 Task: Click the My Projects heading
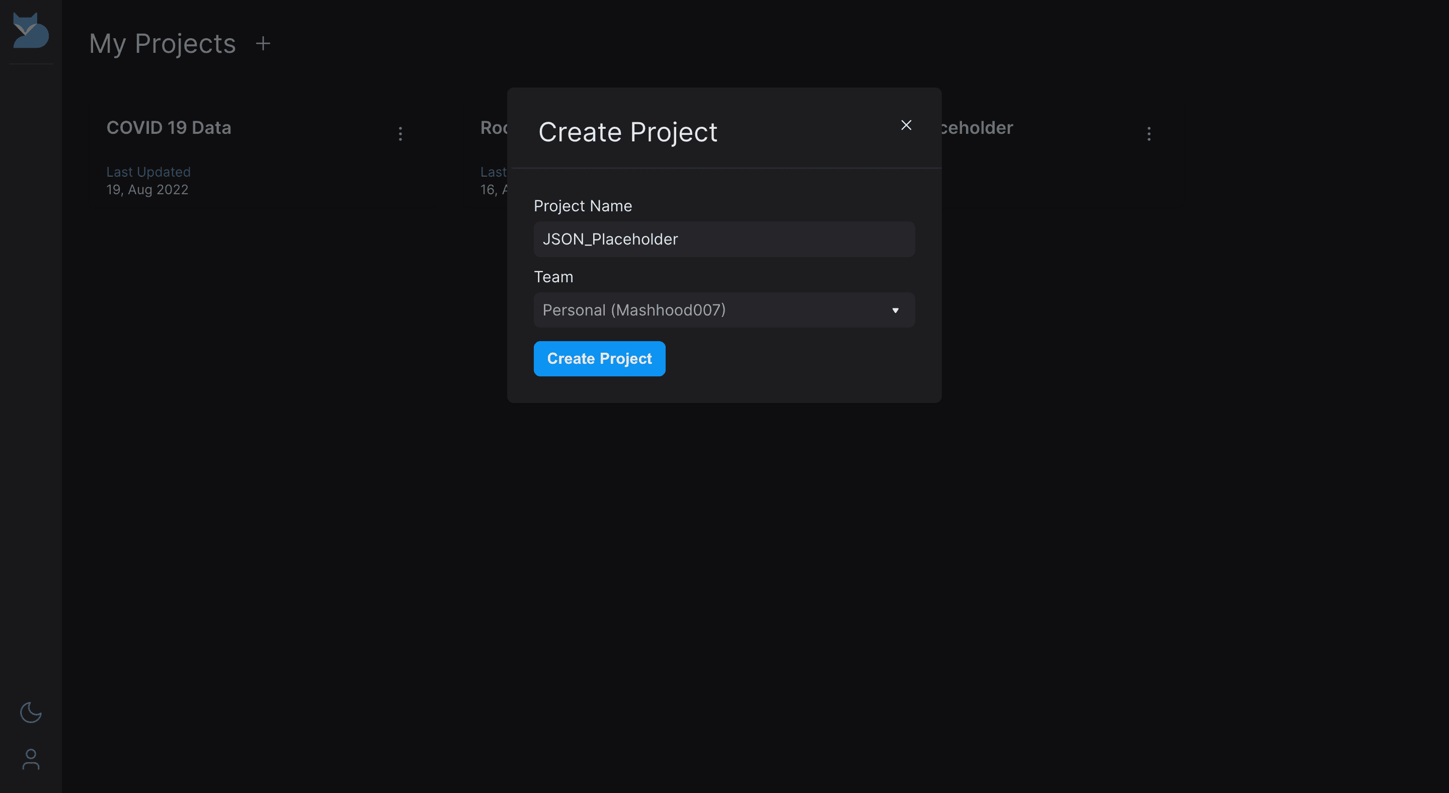point(163,44)
